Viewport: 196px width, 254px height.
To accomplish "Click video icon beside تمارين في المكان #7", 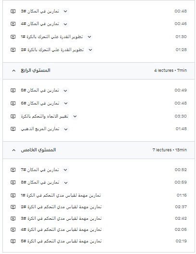I will pyautogui.click(x=13, y=170).
